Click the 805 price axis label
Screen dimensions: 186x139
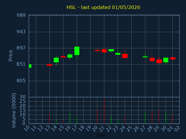click(x=21, y=81)
